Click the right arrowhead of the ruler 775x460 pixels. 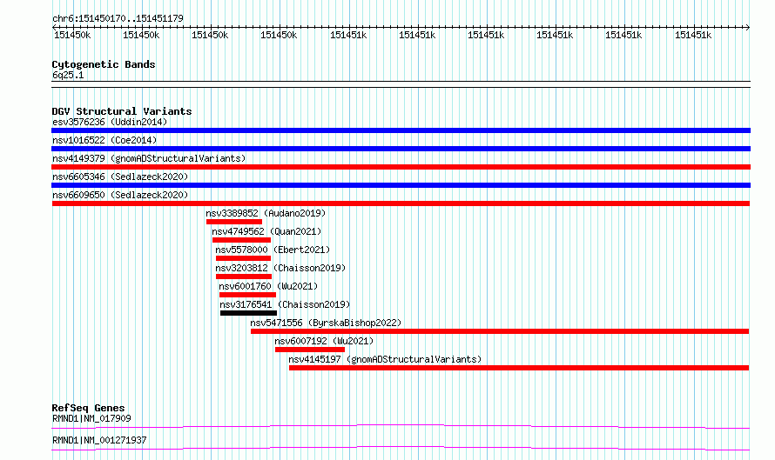(747, 28)
